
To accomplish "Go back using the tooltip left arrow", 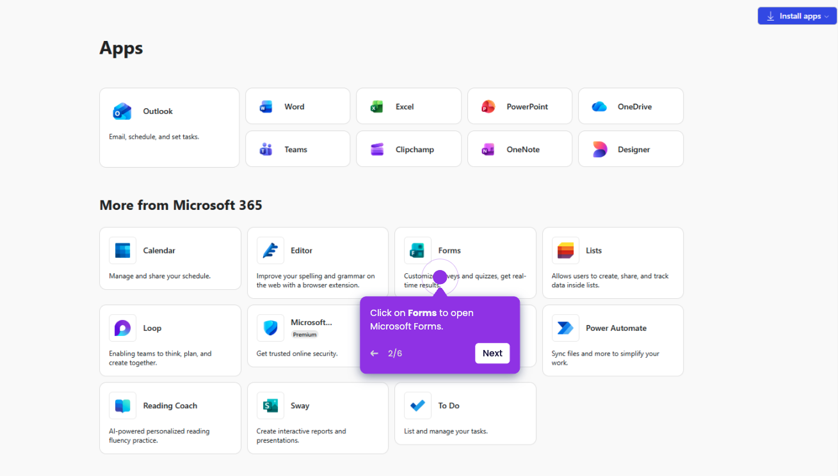I will 375,353.
